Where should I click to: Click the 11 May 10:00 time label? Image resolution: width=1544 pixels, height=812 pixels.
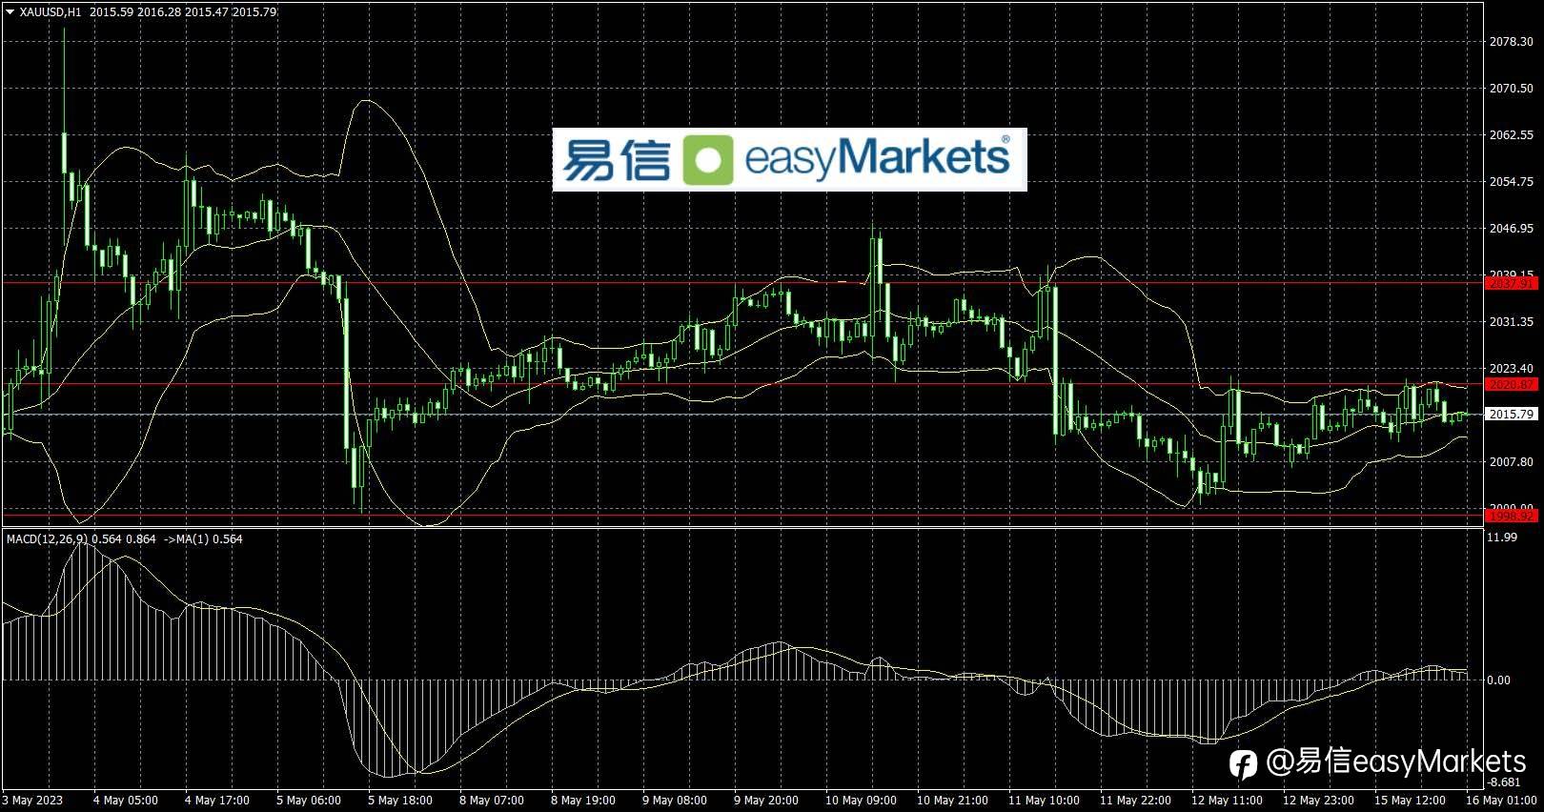click(x=1044, y=801)
